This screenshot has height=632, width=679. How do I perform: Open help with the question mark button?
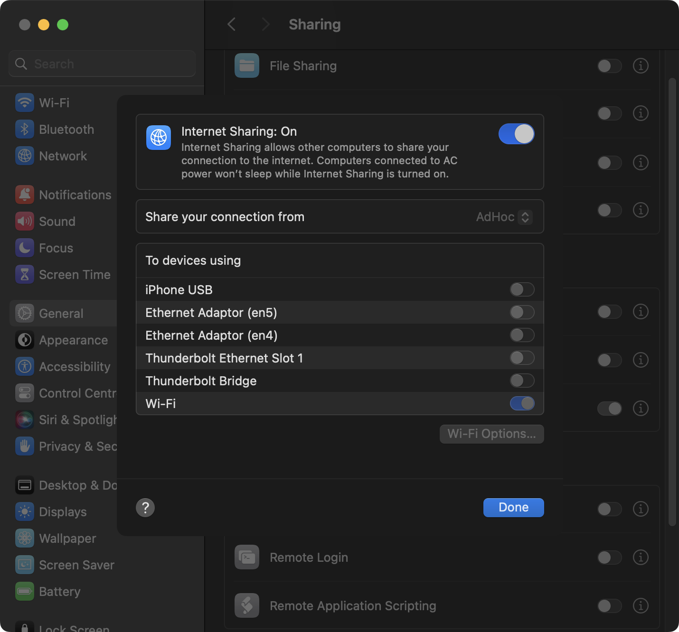(x=145, y=507)
